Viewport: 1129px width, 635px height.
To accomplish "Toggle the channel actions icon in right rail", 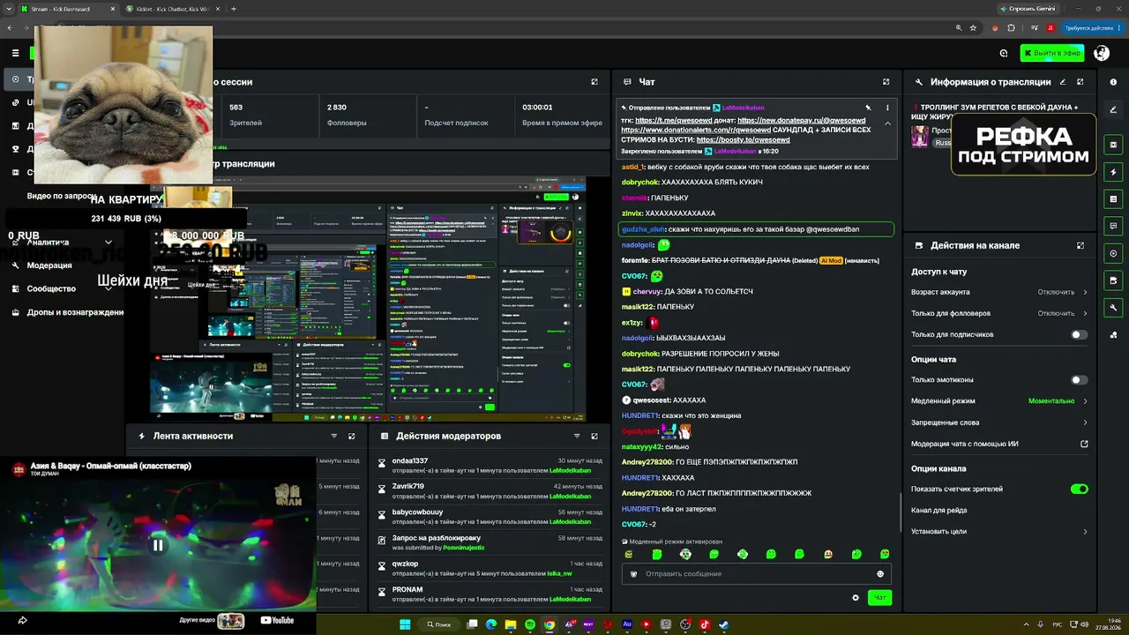I will (x=1113, y=280).
